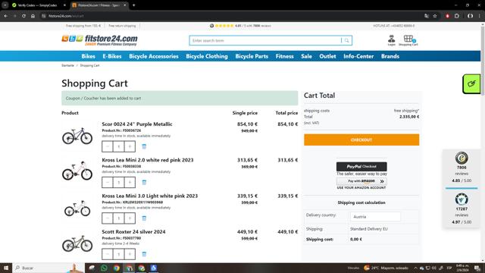Image resolution: width=485 pixels, height=273 pixels.
Task: Click the green floating side widget
Action: (471, 84)
